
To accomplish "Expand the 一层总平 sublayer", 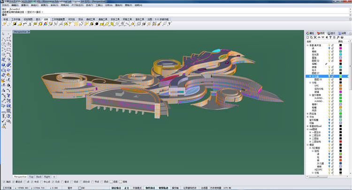I will click(x=310, y=132).
